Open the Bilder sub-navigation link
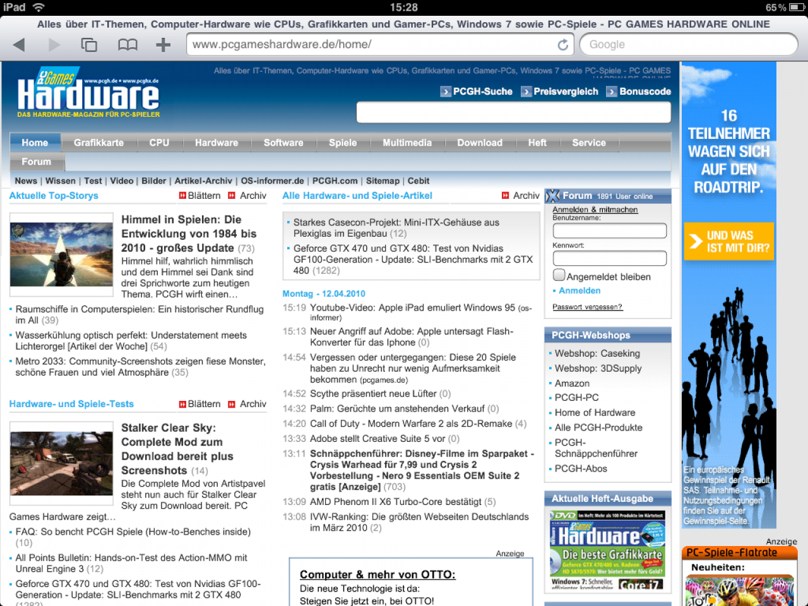808x606 pixels. point(153,181)
